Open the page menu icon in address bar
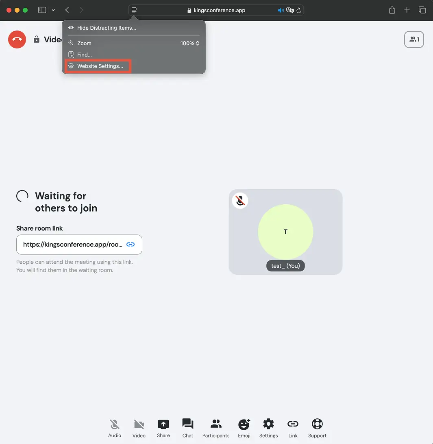This screenshot has height=444, width=433. [134, 10]
